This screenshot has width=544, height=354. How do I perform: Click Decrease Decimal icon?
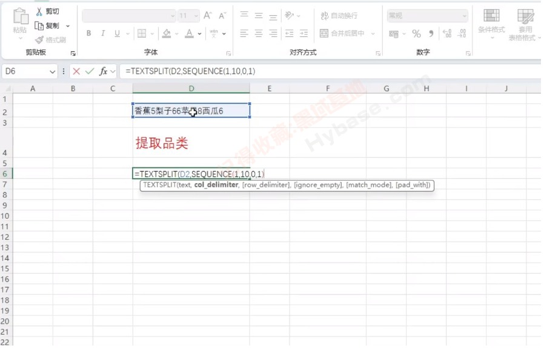pyautogui.click(x=462, y=34)
